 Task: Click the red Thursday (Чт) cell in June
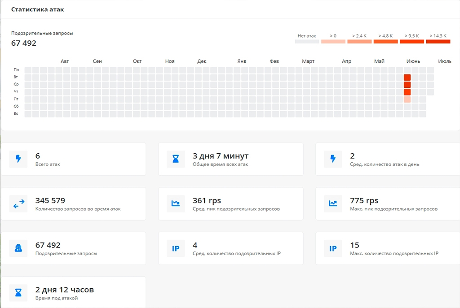(x=407, y=92)
